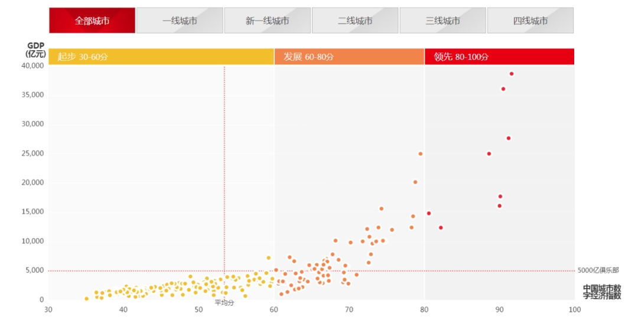Screen dimensions: 638x333
Task: Click the highest red data point on chart
Action: 512,74
